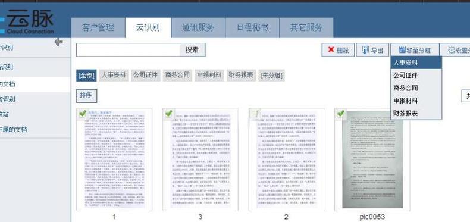Click into the search input field

[x=128, y=50]
